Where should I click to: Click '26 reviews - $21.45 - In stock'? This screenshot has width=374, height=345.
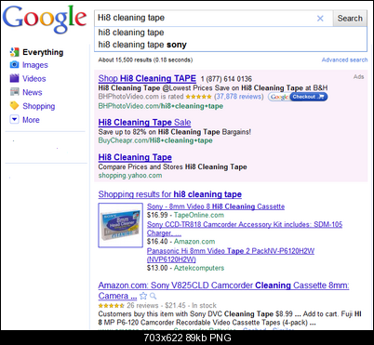pyautogui.click(x=171, y=305)
